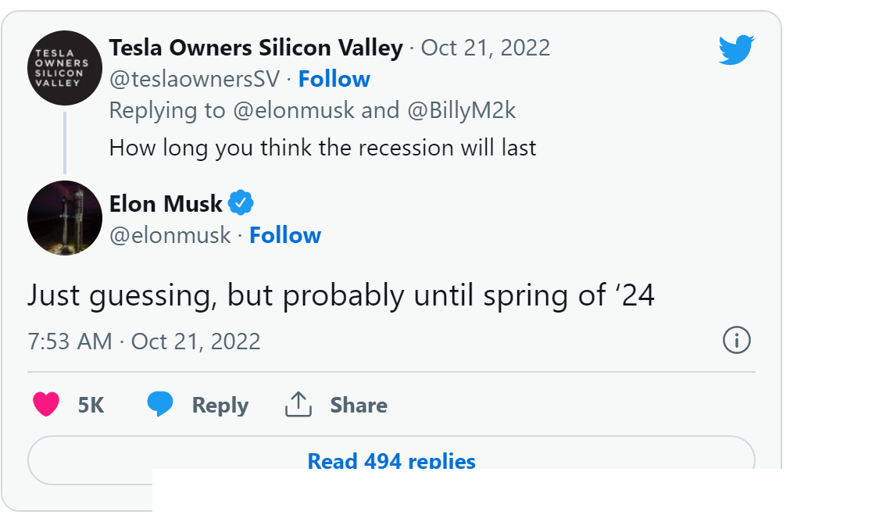Image resolution: width=890 pixels, height=529 pixels.
Task: Click the Elon Musk display name
Action: 166,204
